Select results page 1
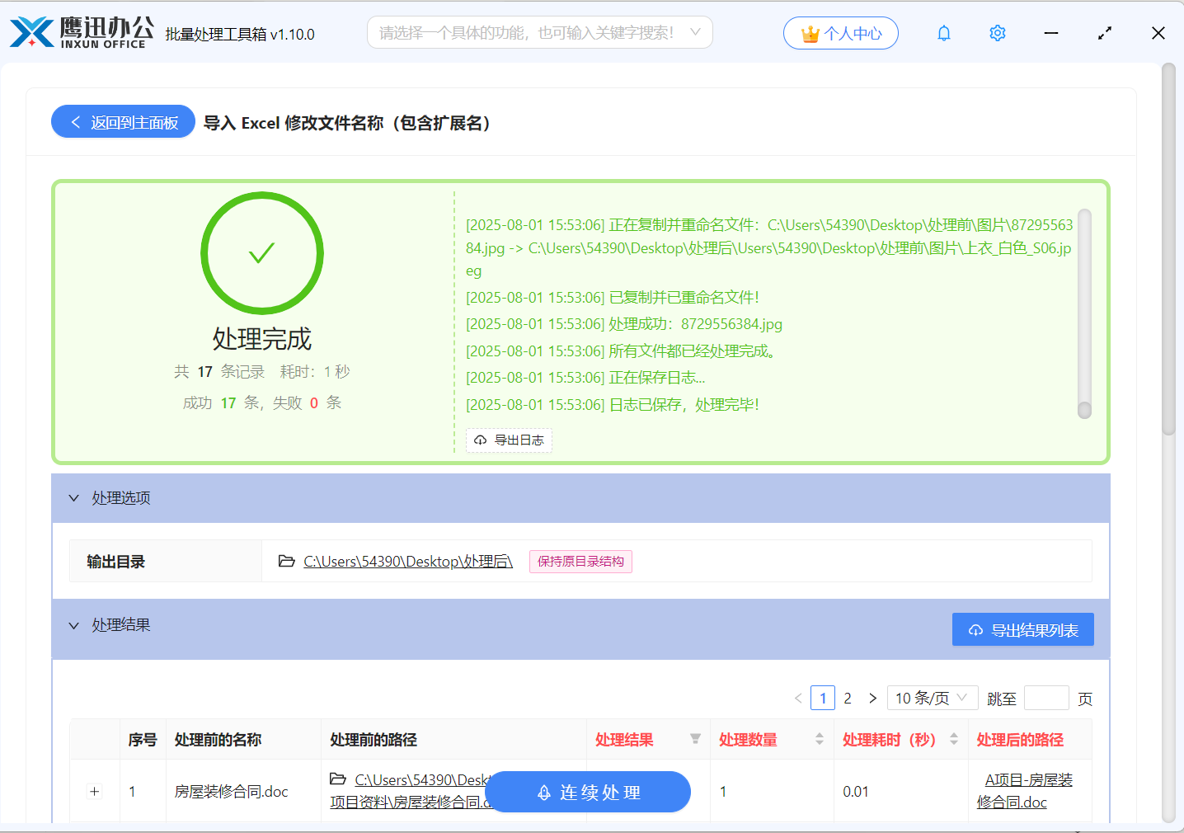 point(823,698)
